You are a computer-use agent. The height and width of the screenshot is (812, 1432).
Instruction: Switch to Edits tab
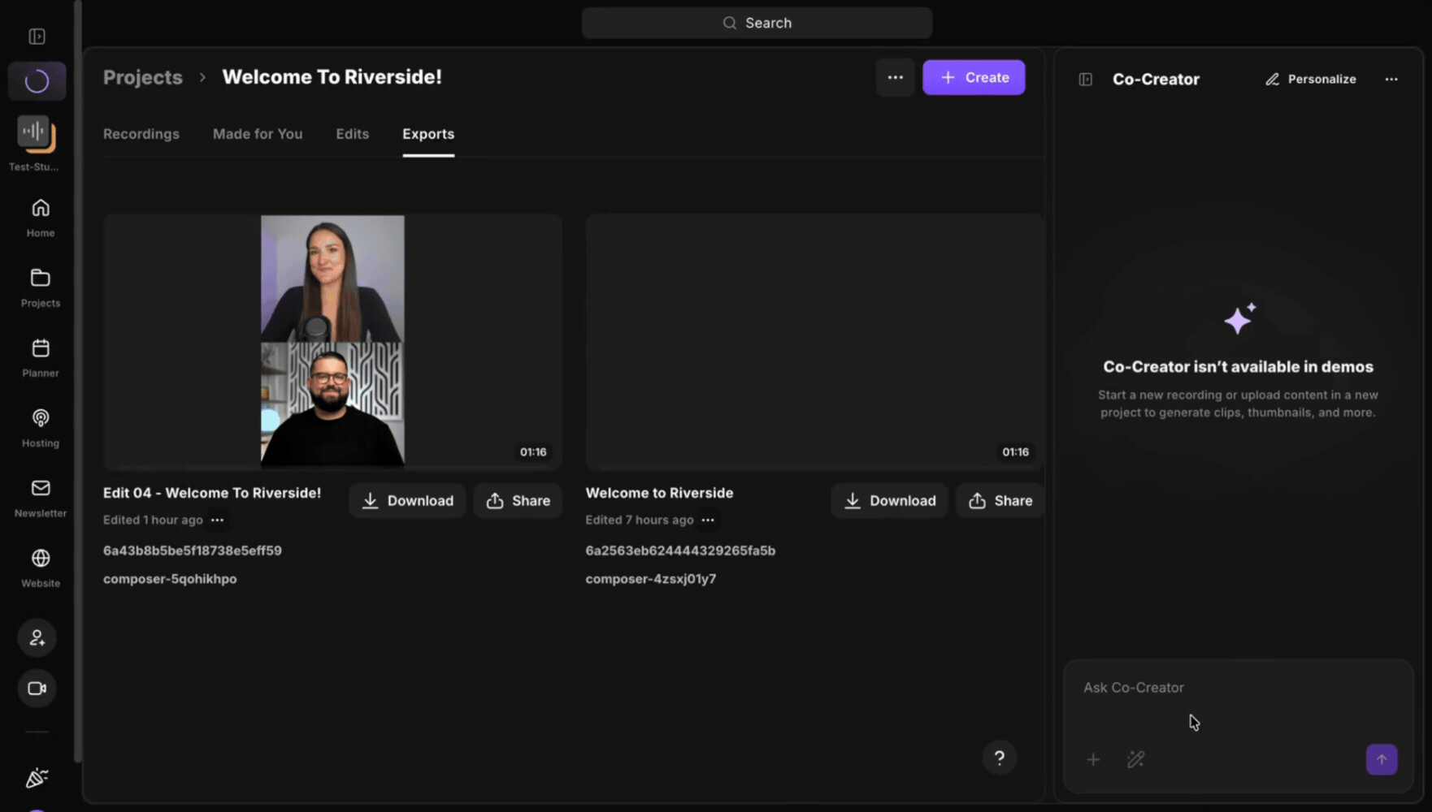pyautogui.click(x=353, y=134)
